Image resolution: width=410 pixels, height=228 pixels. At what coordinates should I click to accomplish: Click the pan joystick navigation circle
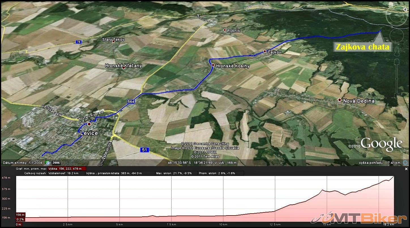396,35
